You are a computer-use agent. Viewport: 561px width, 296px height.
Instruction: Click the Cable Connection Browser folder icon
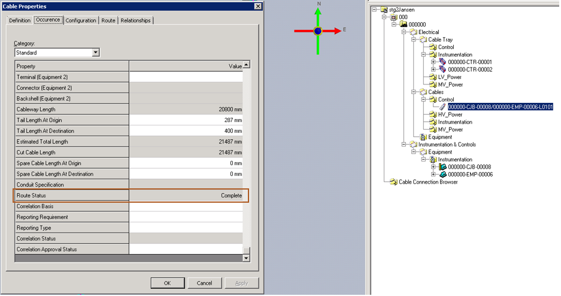tap(393, 182)
